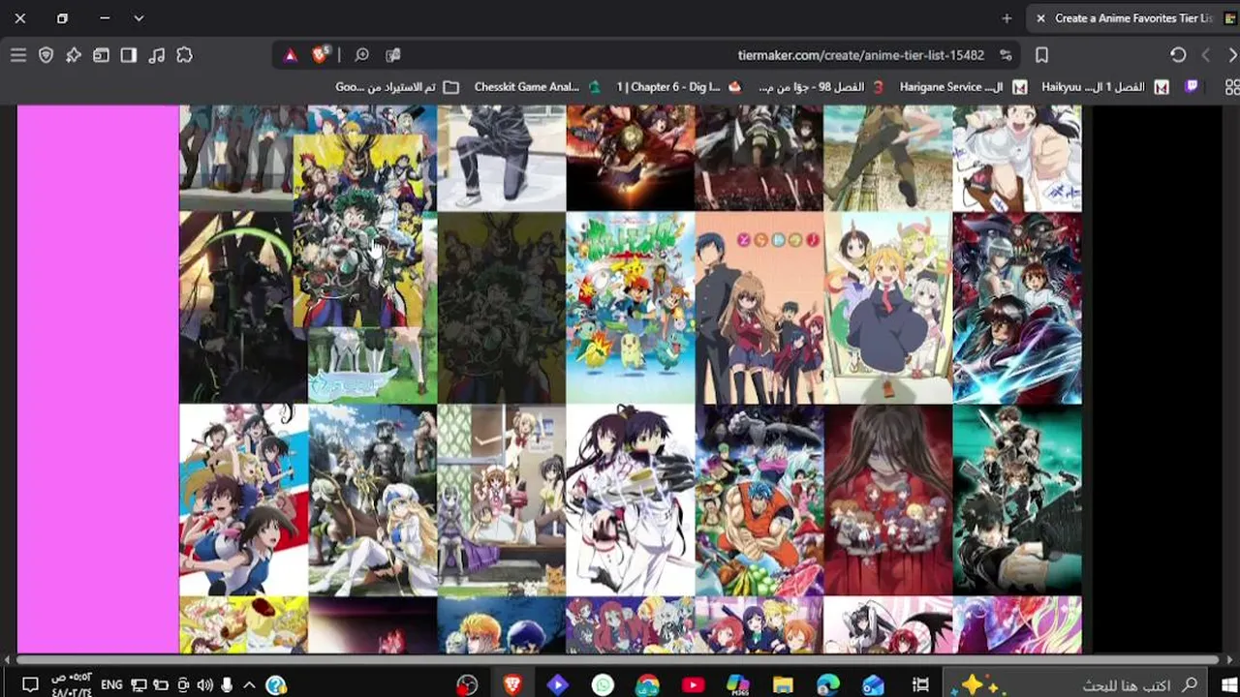Screen dimensions: 1240x697
Task: Open the Brave VPN shield-wifi icon
Action: tap(46, 55)
